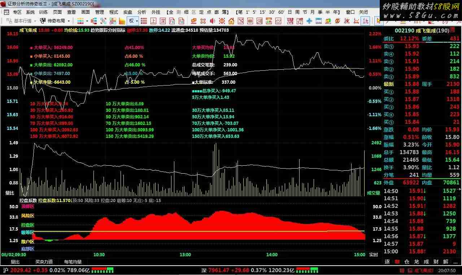Select the arrow pointer cursor tool
The width and height of the screenshot is (462, 275).
379,21
